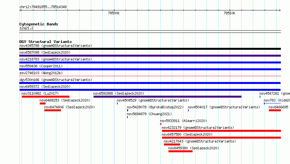Click the nsv4218783 blue variant bar
This screenshot has width=290, height=164.
150,62
